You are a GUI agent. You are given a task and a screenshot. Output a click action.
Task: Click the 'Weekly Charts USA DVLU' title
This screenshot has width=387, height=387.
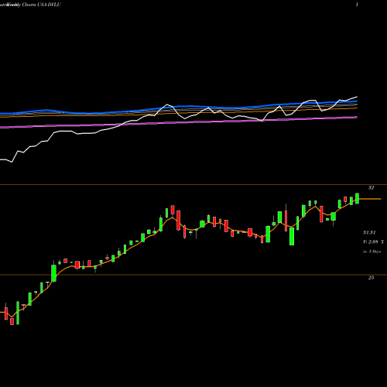coord(33,5)
